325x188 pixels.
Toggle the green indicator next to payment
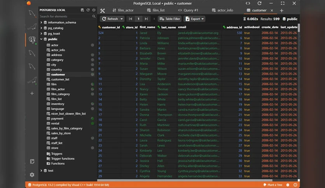click(93, 118)
